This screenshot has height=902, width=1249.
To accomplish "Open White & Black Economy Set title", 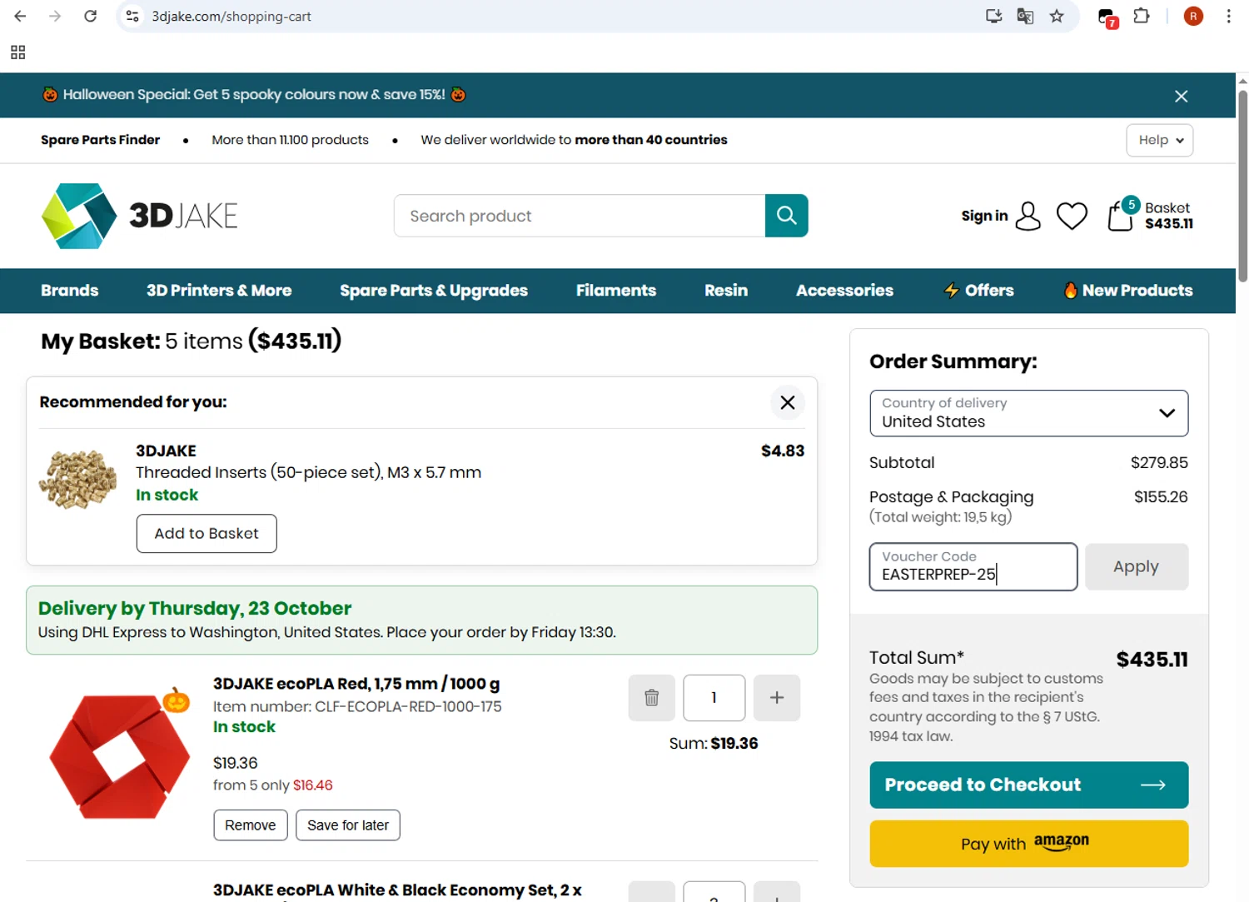I will click(397, 890).
